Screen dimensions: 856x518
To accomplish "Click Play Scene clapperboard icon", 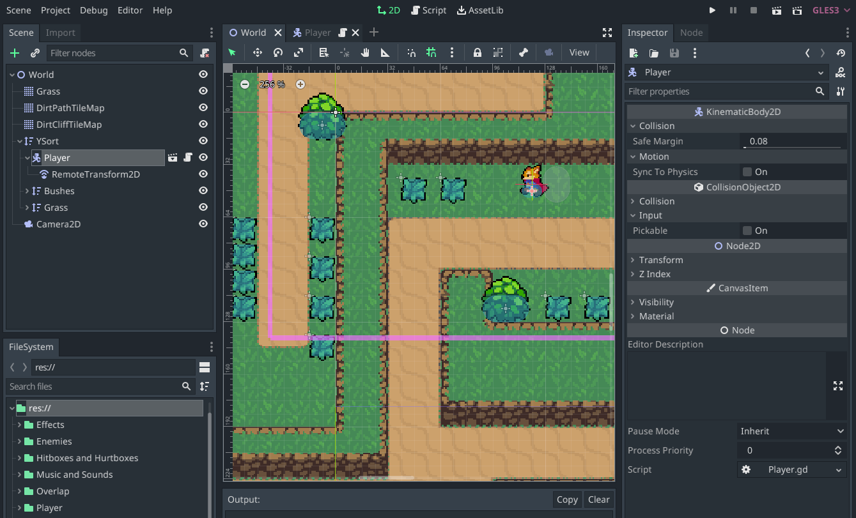I will click(777, 10).
